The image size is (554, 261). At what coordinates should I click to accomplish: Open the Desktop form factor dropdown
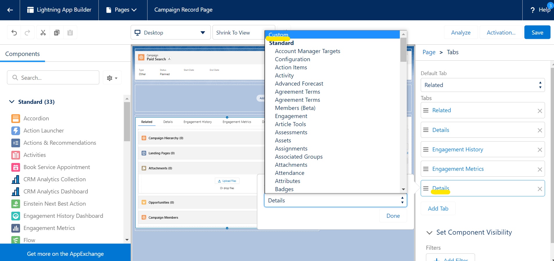[x=170, y=32]
